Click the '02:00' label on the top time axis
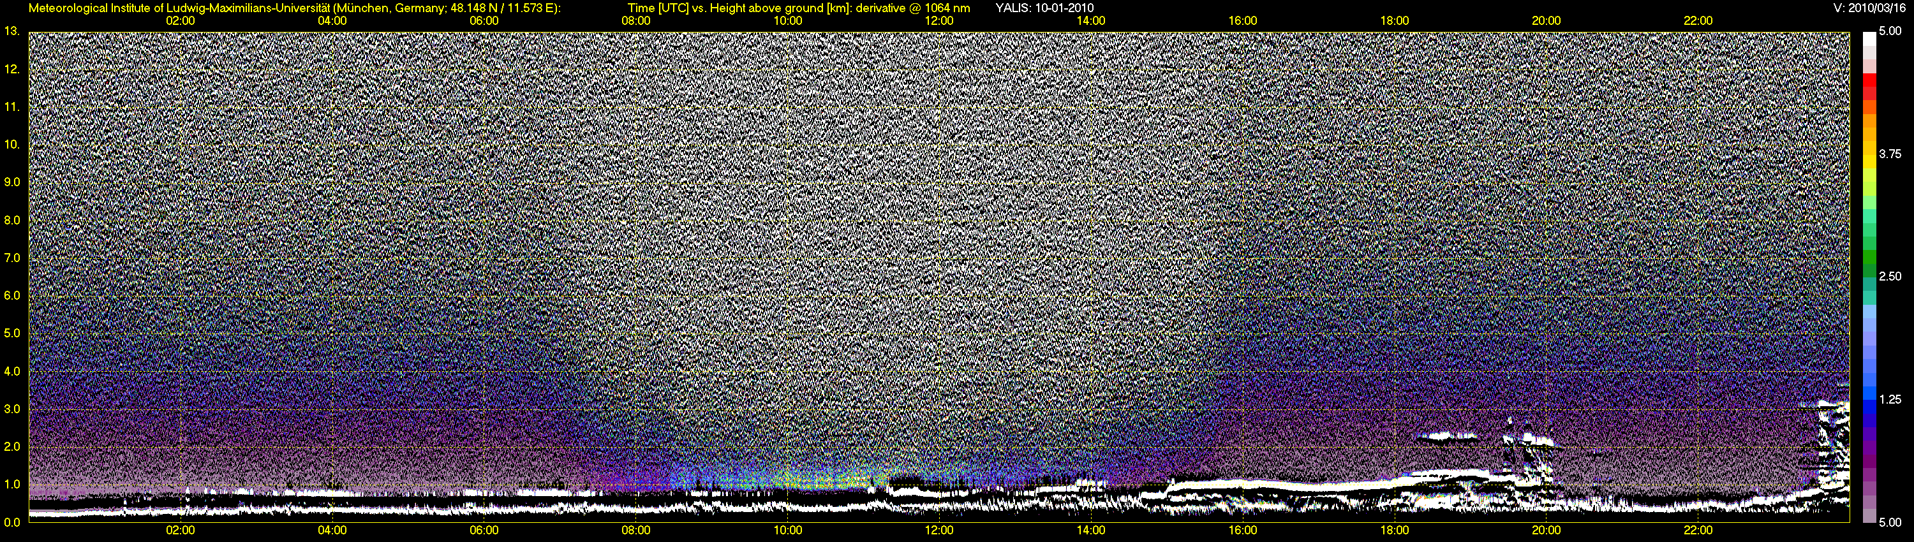 (x=181, y=21)
